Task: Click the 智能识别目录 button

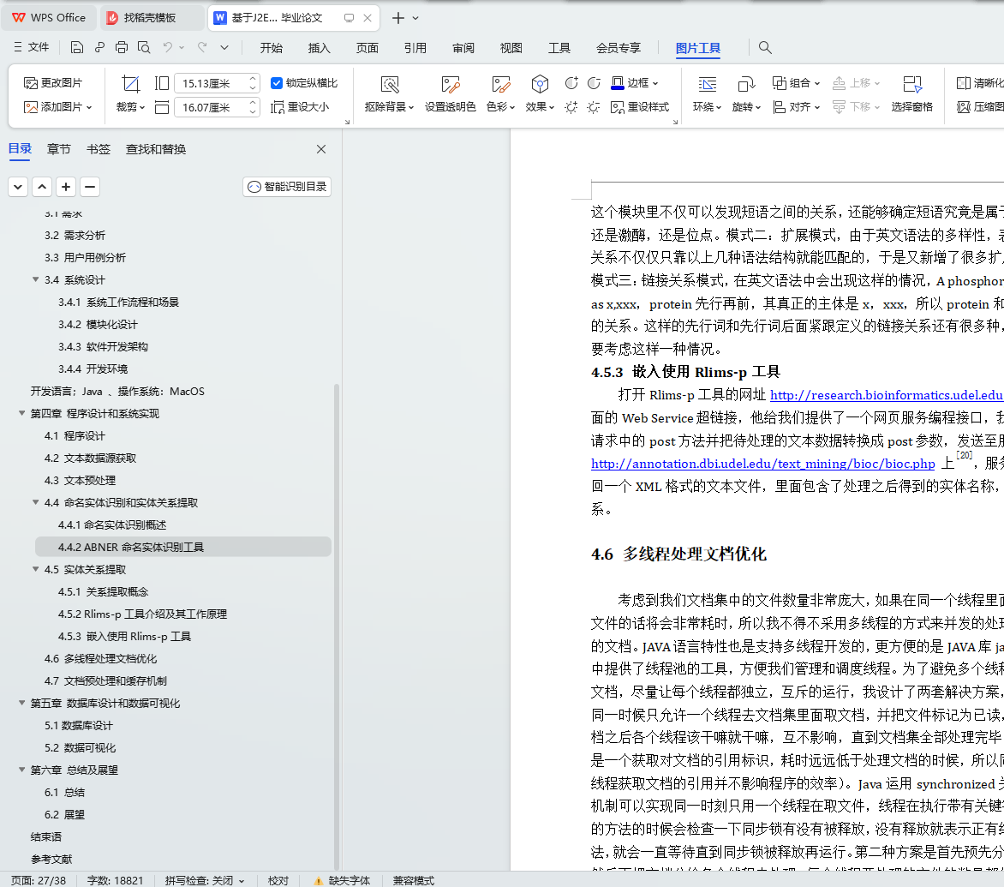Action: coord(287,187)
